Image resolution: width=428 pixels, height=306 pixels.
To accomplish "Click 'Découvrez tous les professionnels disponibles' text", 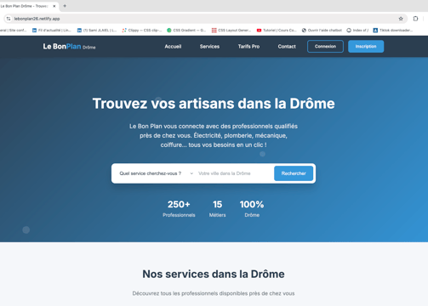I will point(214,293).
